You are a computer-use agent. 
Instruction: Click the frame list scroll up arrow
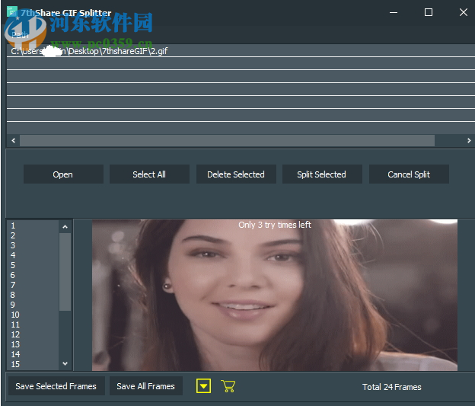coord(65,227)
